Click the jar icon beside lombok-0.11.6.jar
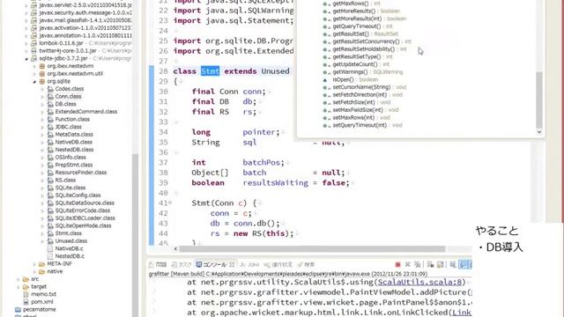Image resolution: width=564 pixels, height=317 pixels. [x=34, y=43]
